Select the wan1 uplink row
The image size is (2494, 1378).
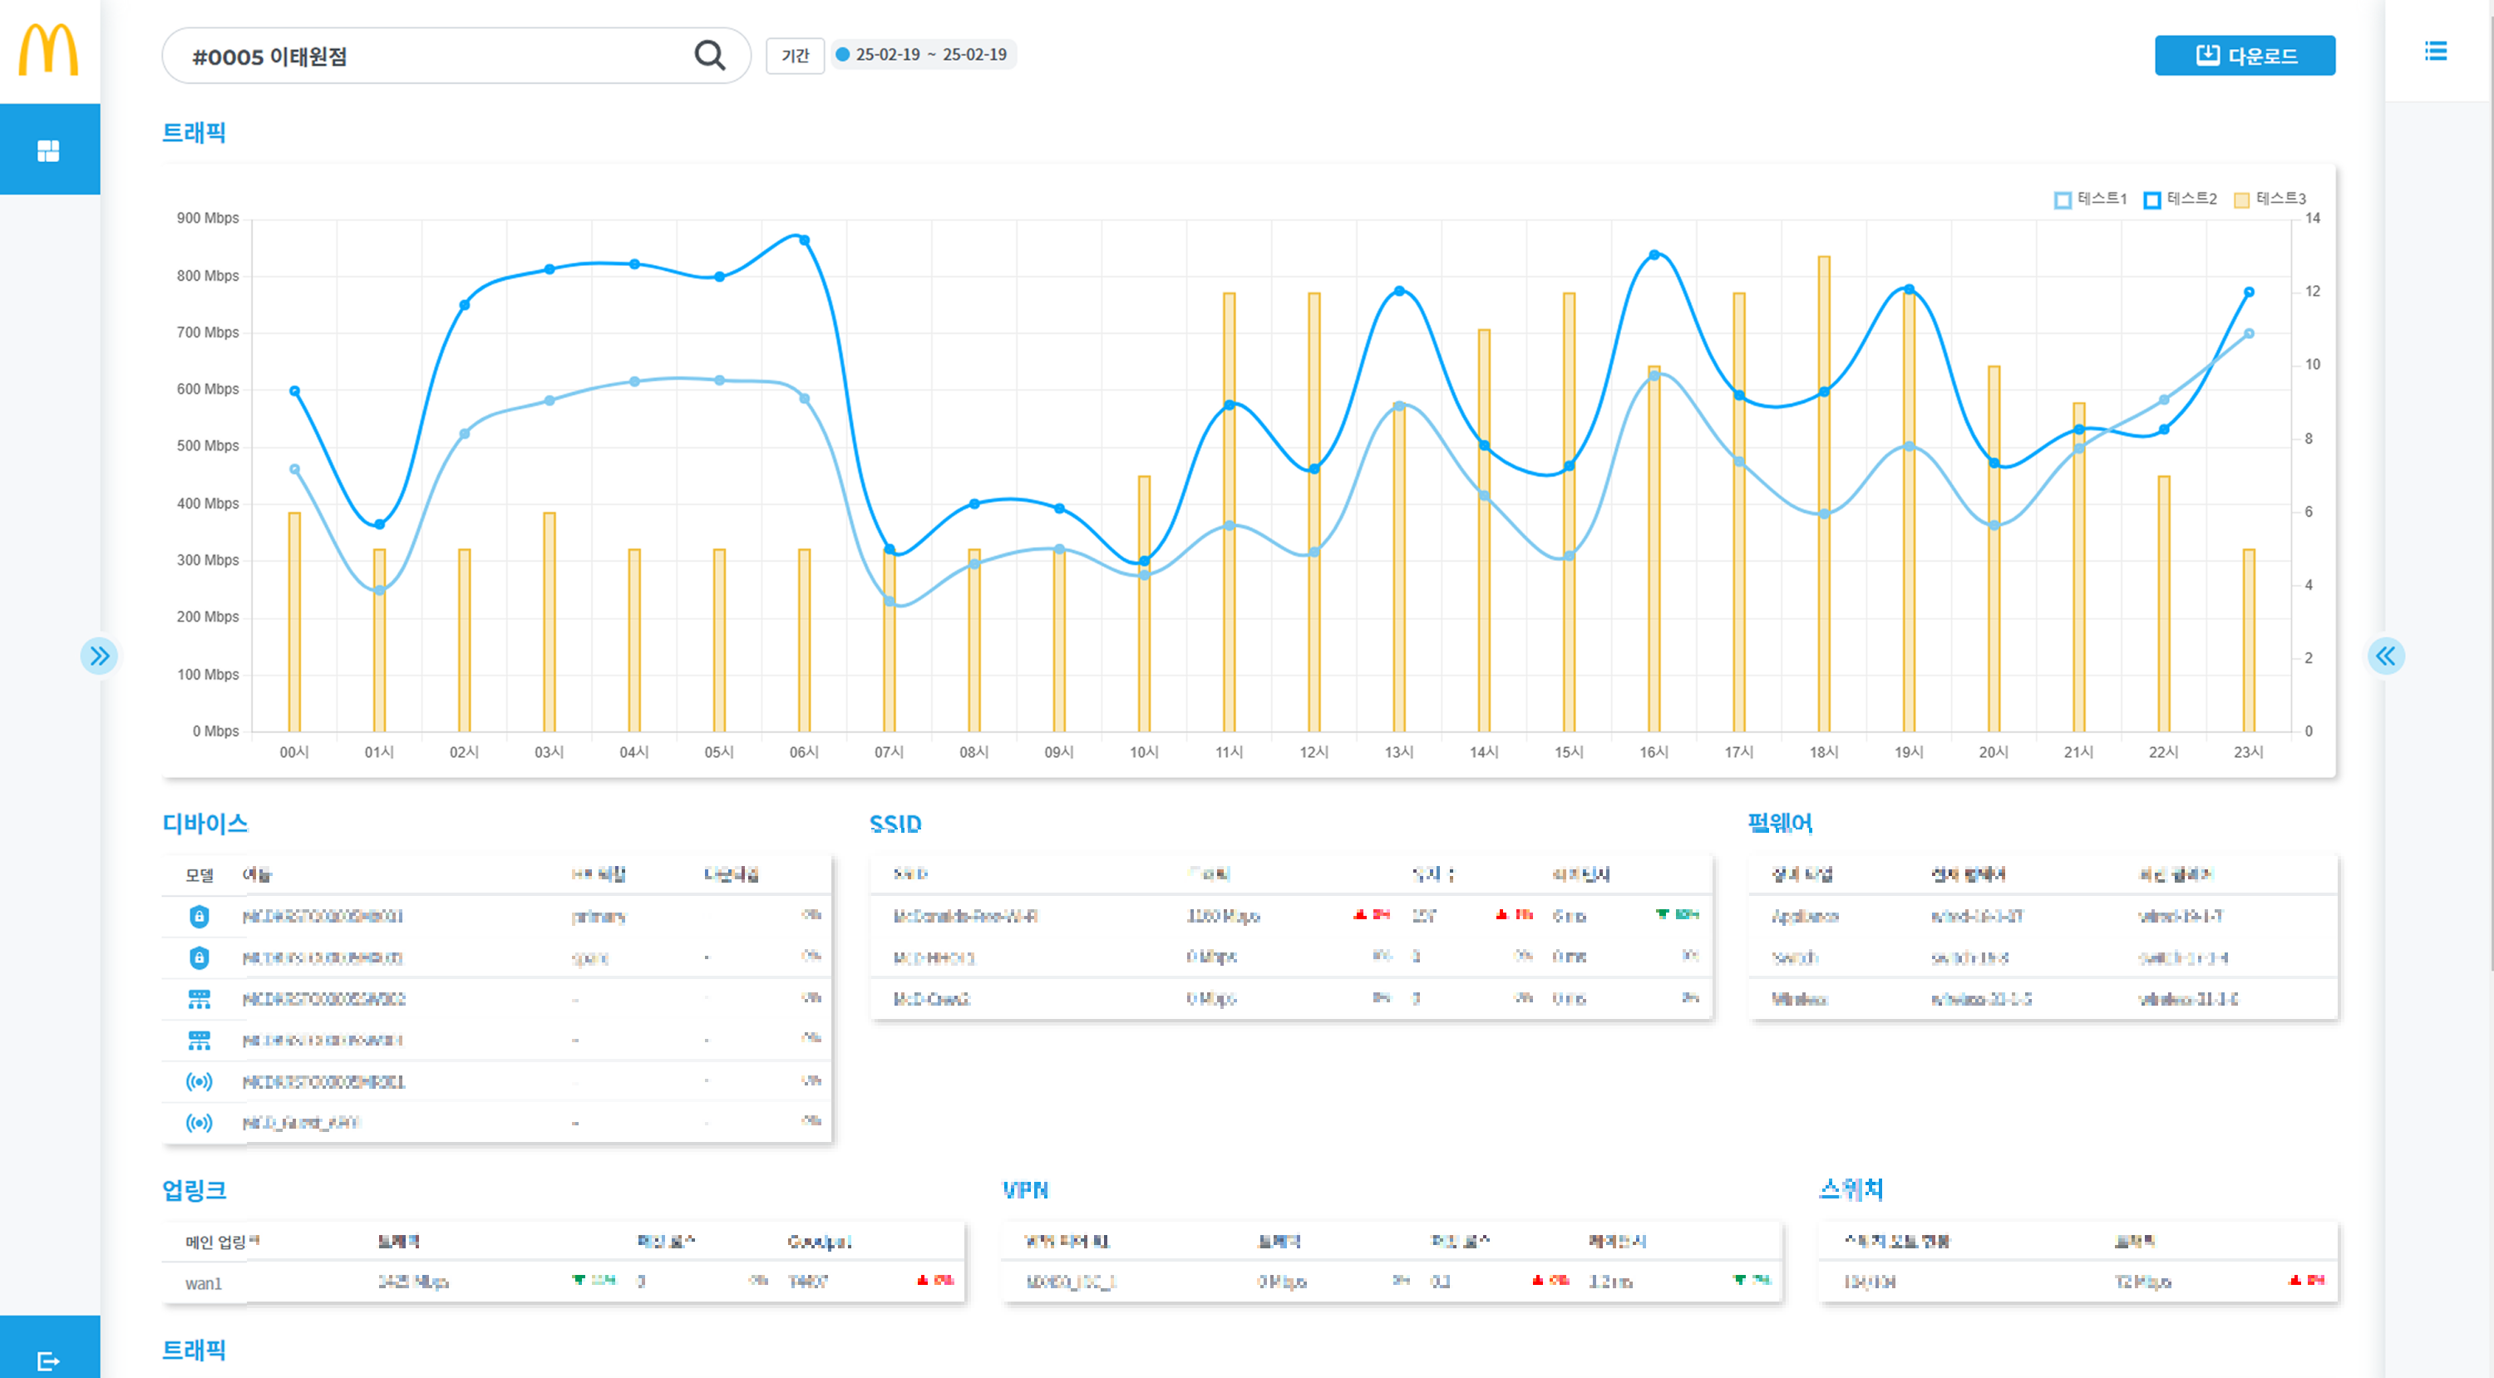(204, 1283)
